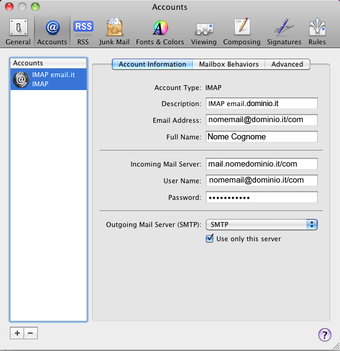
Task: Open help with the question mark button
Action: pyautogui.click(x=325, y=335)
